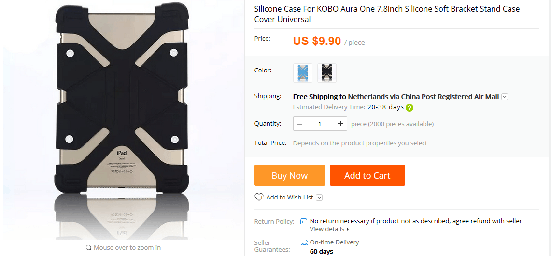
Task: Decrease quantity with the minus button
Action: 300,124
